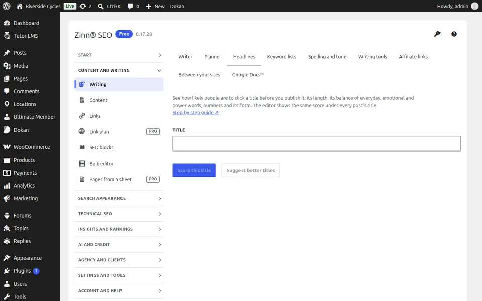The height and width of the screenshot is (301, 482).
Task: Expand the AI and Credit section
Action: point(119,244)
